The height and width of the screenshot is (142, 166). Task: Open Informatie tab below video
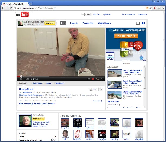[x=23, y=83]
